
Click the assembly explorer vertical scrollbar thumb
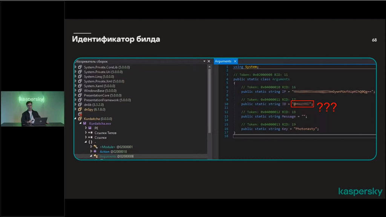pos(210,101)
